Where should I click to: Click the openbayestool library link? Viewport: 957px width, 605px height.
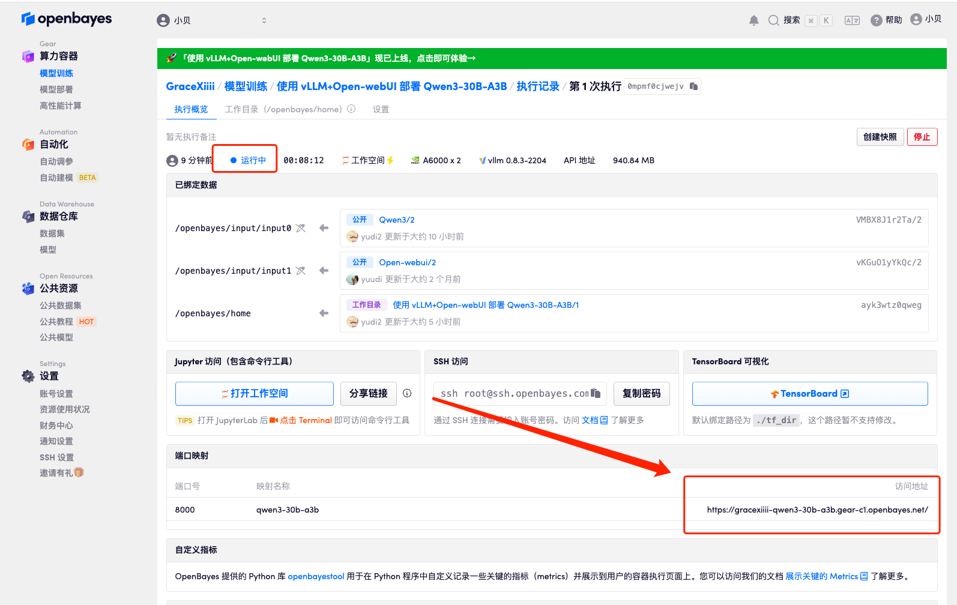pos(316,576)
